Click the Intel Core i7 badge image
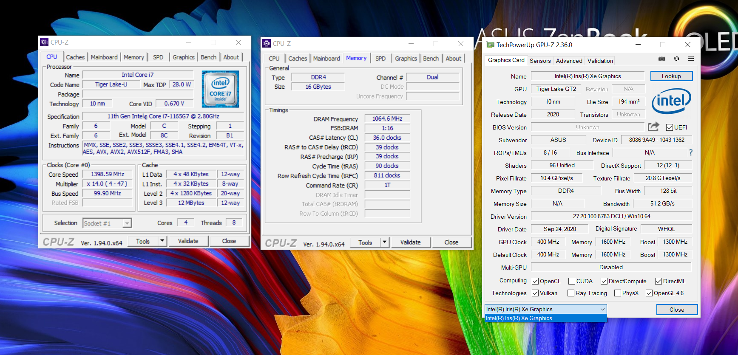 point(220,89)
